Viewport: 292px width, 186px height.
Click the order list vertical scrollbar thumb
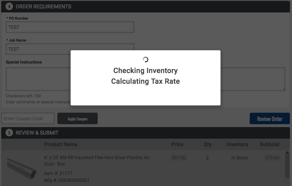(x=287, y=166)
